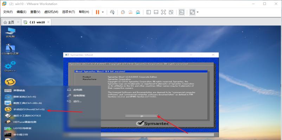Viewport: 282px width, 140px height.
Task: Close the Symantec Ghost window
Action: click(x=213, y=55)
